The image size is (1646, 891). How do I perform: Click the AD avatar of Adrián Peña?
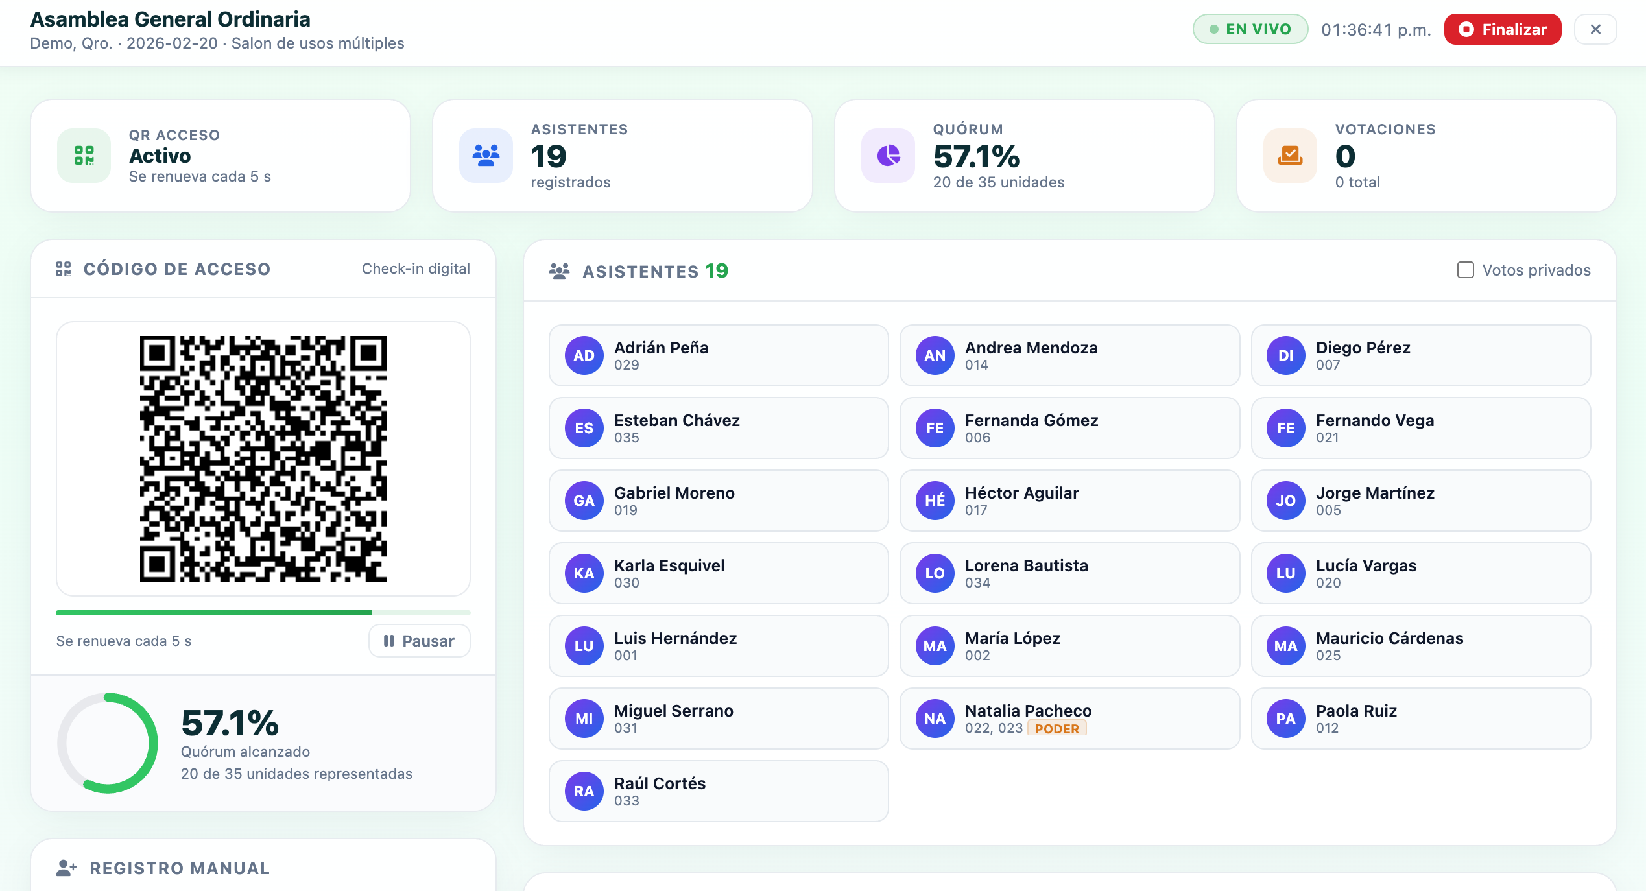pyautogui.click(x=584, y=355)
